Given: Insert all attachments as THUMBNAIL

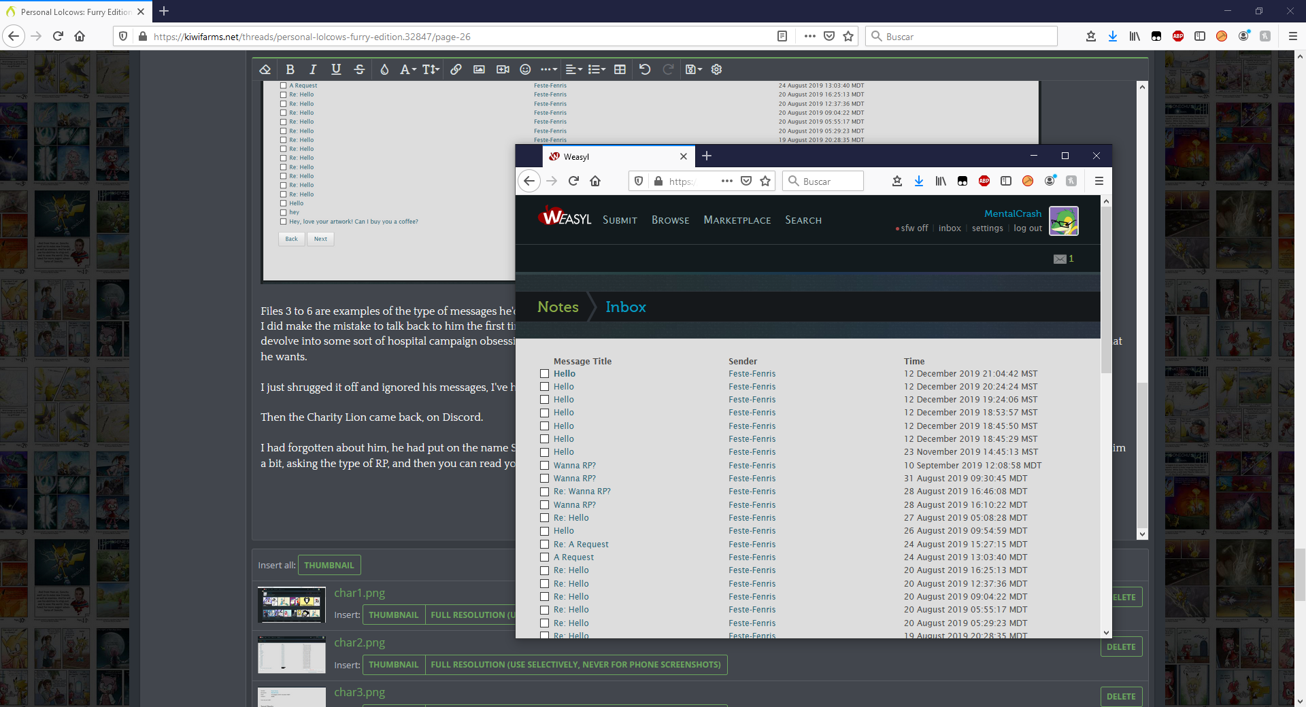Looking at the screenshot, I should [x=329, y=565].
